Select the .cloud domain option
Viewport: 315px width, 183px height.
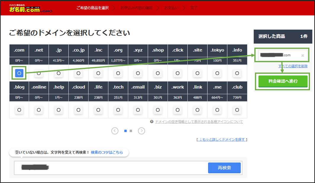[78, 110]
